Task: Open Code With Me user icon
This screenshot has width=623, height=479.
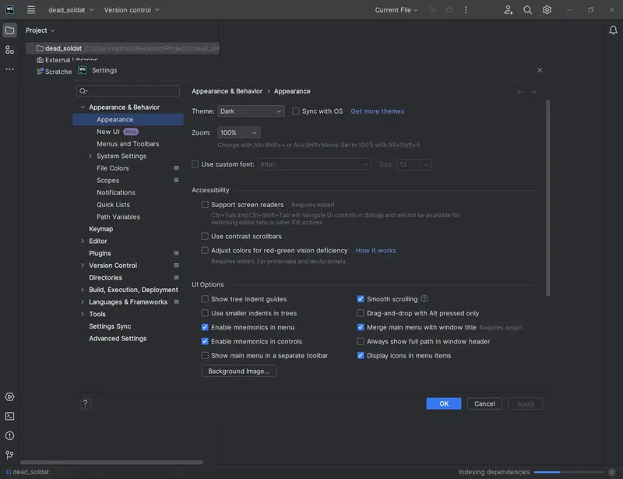Action: [x=509, y=10]
